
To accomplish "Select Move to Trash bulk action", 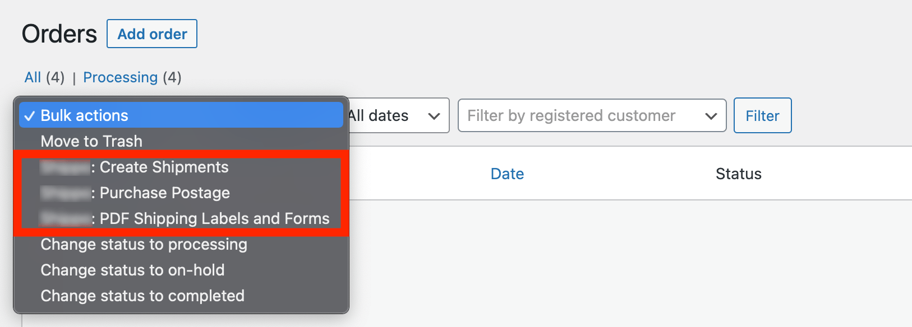I will coord(91,141).
